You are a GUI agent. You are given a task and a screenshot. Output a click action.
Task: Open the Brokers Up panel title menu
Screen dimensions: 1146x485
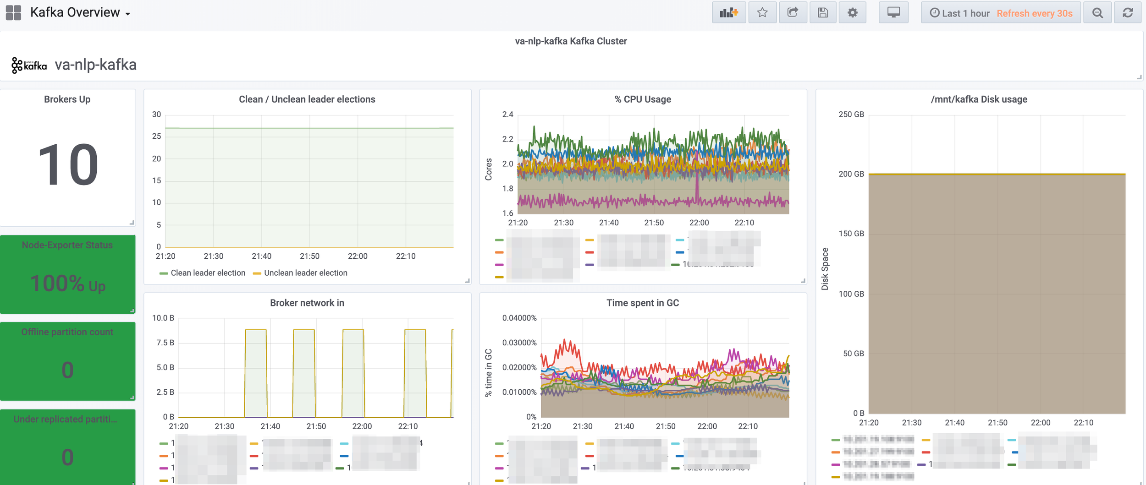tap(67, 99)
